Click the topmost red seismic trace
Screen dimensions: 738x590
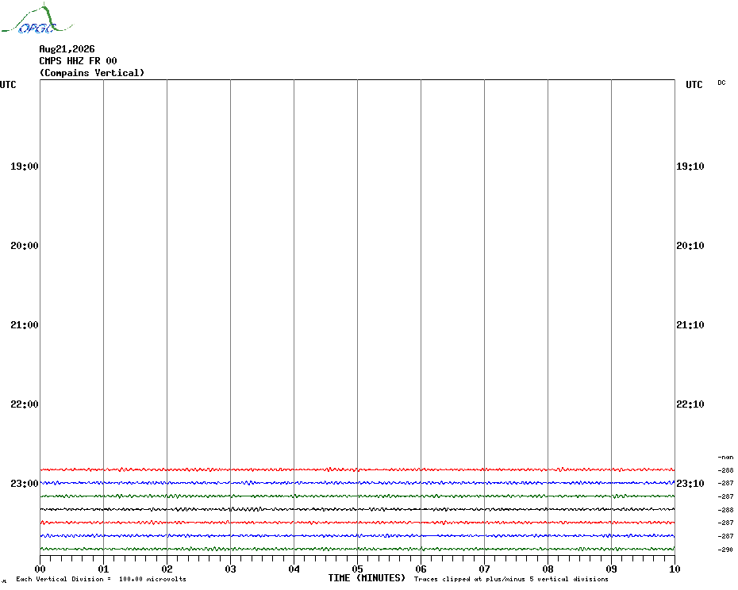[358, 469]
